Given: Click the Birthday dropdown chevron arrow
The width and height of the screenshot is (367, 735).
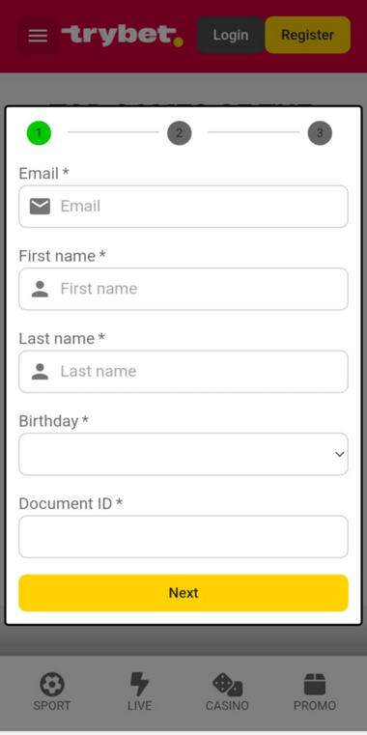Looking at the screenshot, I should (x=340, y=454).
